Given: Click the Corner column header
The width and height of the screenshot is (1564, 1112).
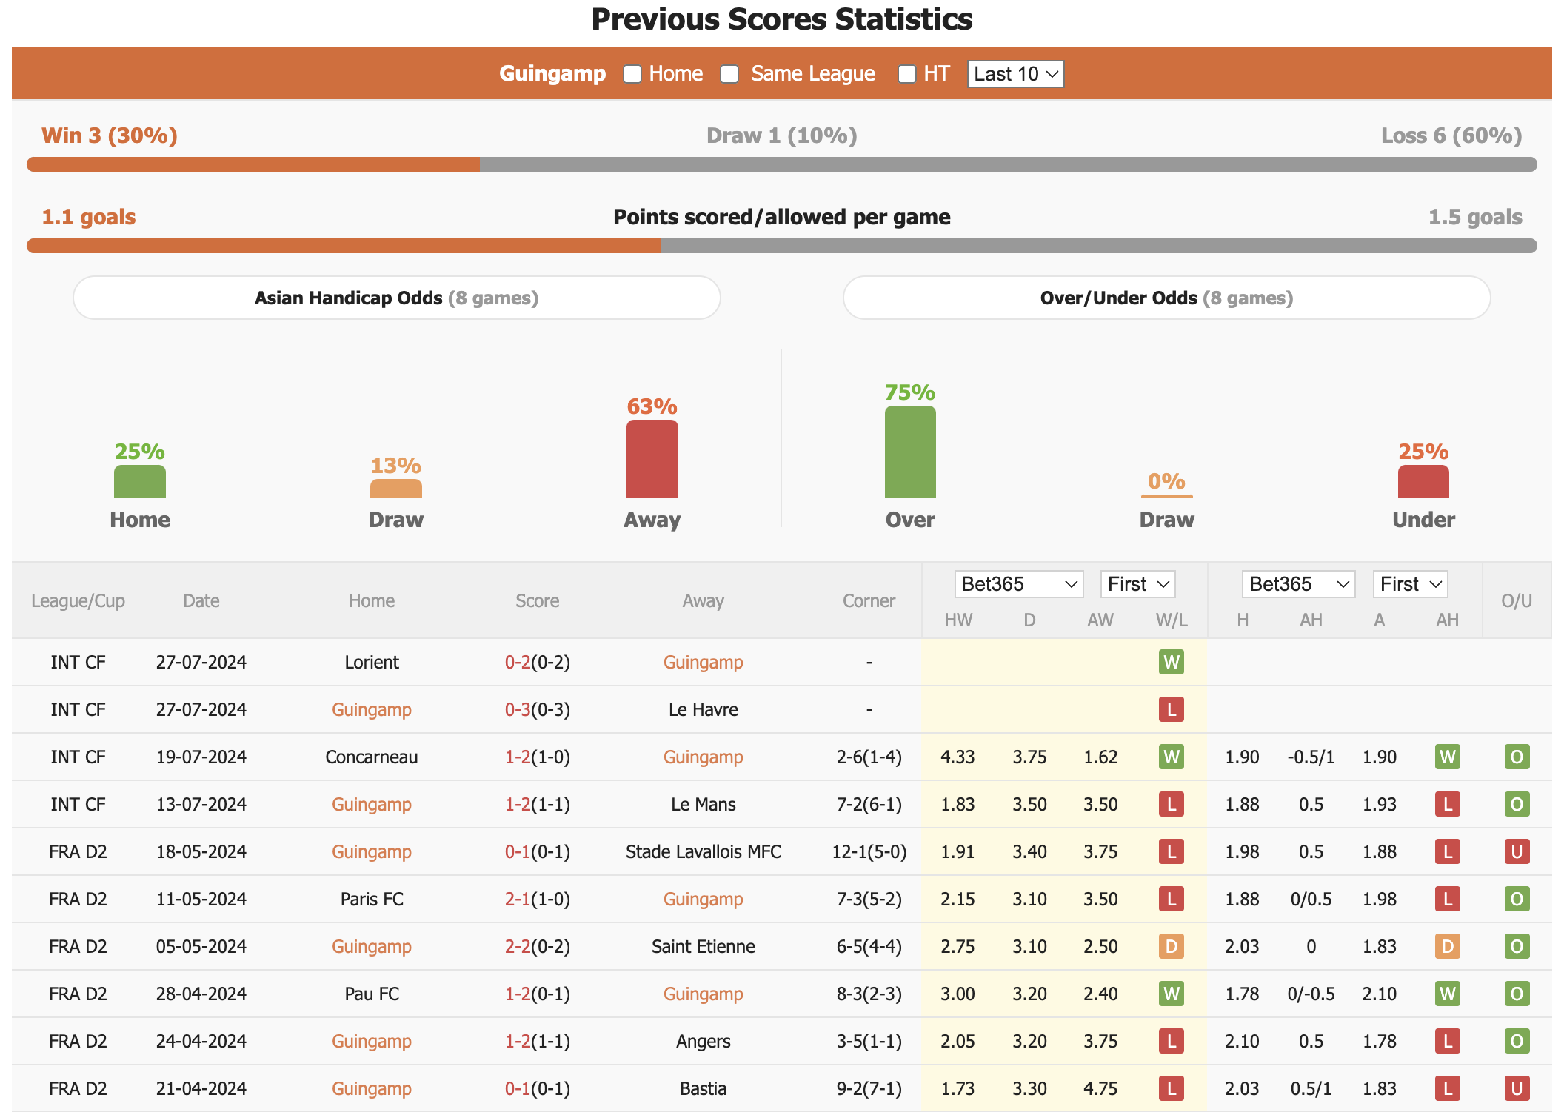Looking at the screenshot, I should pyautogui.click(x=869, y=600).
